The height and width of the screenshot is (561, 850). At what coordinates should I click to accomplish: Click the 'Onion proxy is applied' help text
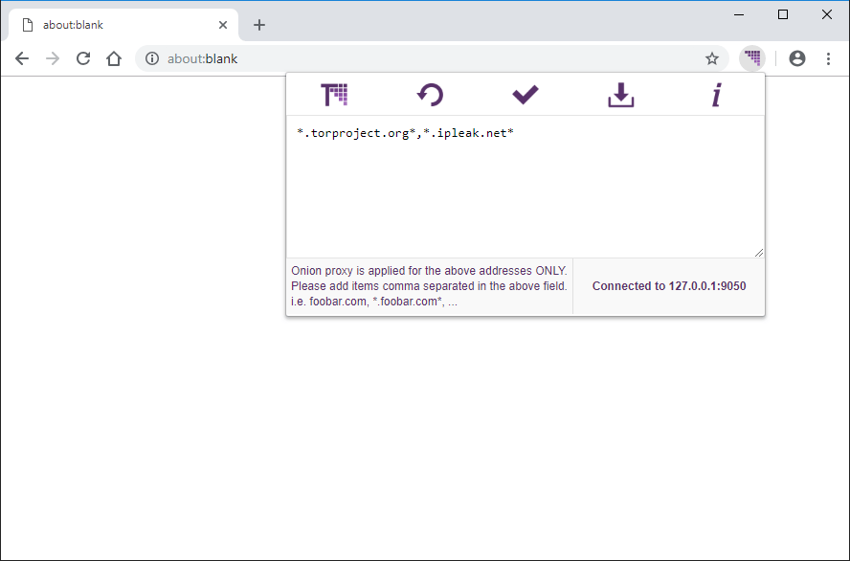tap(429, 286)
